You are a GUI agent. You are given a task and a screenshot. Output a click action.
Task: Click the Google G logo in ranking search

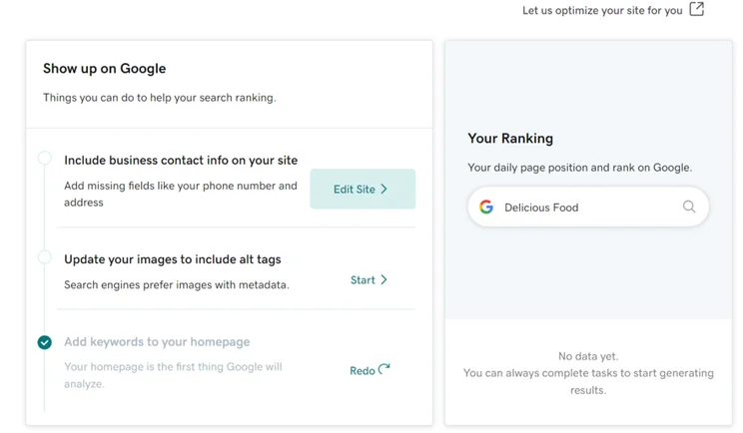(x=486, y=207)
